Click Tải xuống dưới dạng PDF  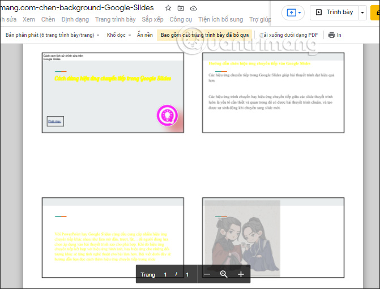pyautogui.click(x=289, y=35)
